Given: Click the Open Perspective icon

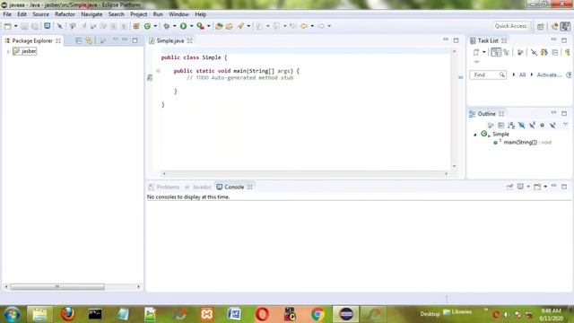Looking at the screenshot, I should click(x=541, y=26).
